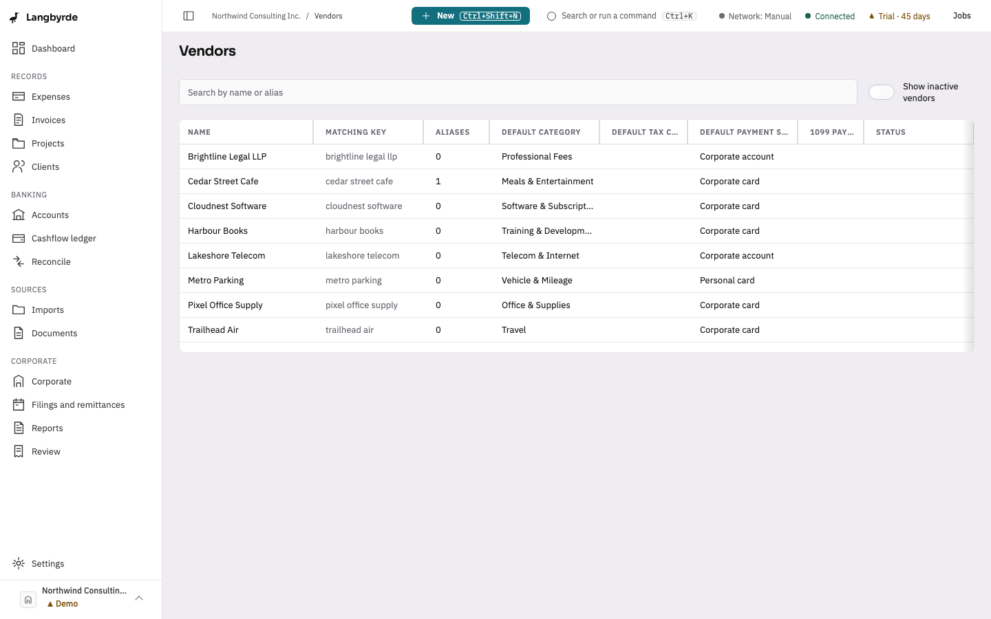Open the Reconcile sidebar item
Image resolution: width=991 pixels, height=619 pixels.
point(81,261)
